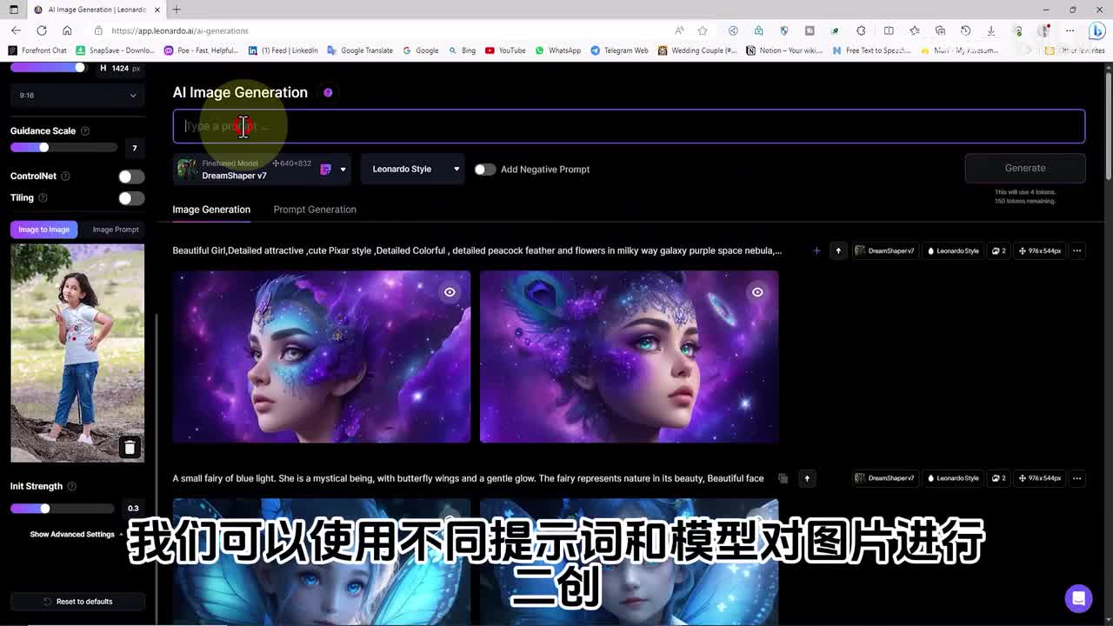Click the Generate button

(x=1024, y=169)
